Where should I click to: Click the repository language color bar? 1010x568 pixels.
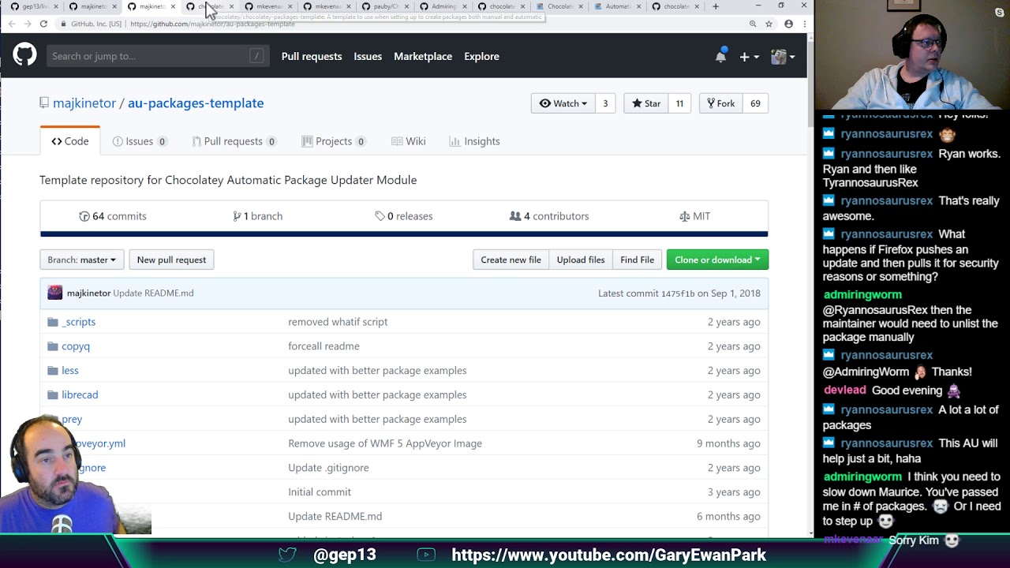coord(403,234)
